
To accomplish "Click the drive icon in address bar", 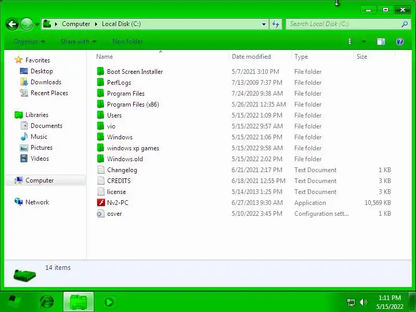I will coord(47,24).
